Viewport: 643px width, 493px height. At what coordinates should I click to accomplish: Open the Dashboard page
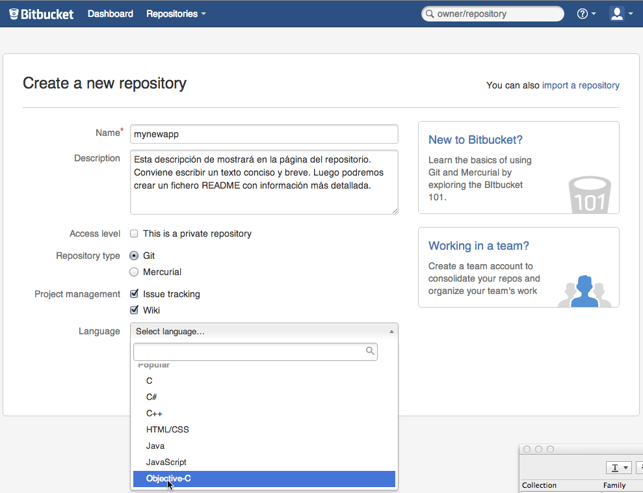[111, 14]
